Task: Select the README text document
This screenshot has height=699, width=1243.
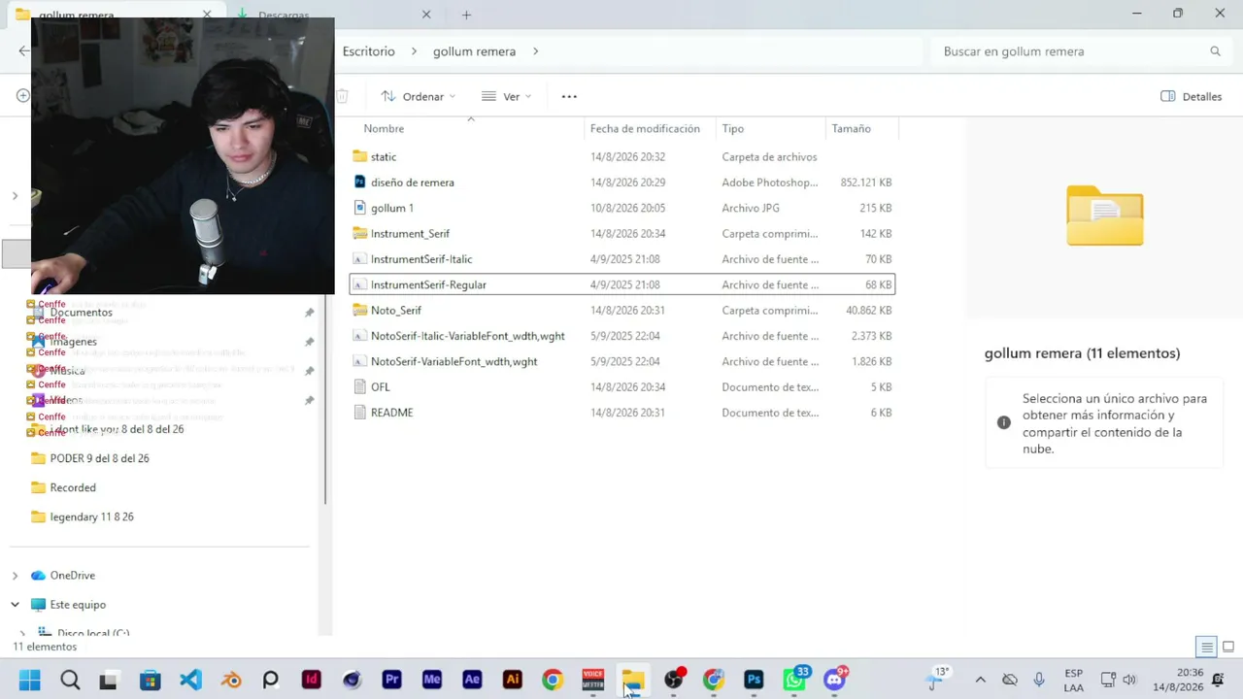Action: tap(621, 413)
